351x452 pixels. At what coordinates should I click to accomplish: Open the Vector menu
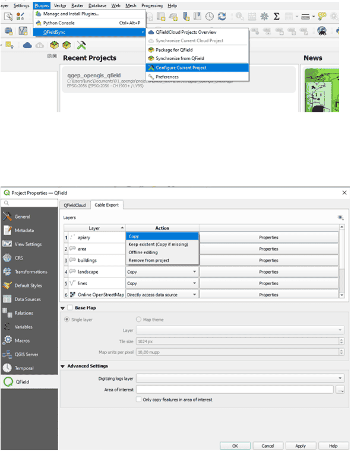(x=60, y=5)
